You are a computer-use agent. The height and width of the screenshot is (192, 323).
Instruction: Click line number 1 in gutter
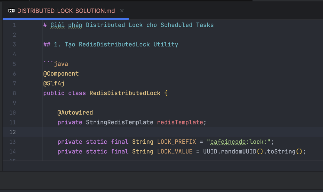pos(14,25)
